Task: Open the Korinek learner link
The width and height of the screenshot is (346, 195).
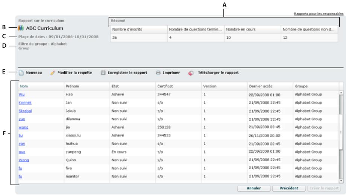Action: tap(25, 102)
